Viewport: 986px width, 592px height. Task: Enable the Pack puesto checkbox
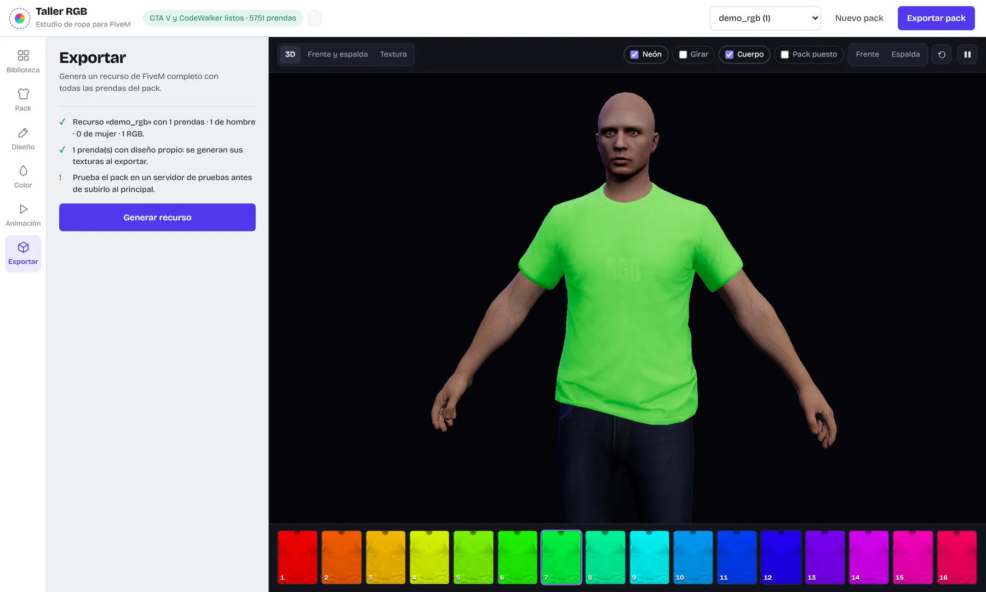784,54
